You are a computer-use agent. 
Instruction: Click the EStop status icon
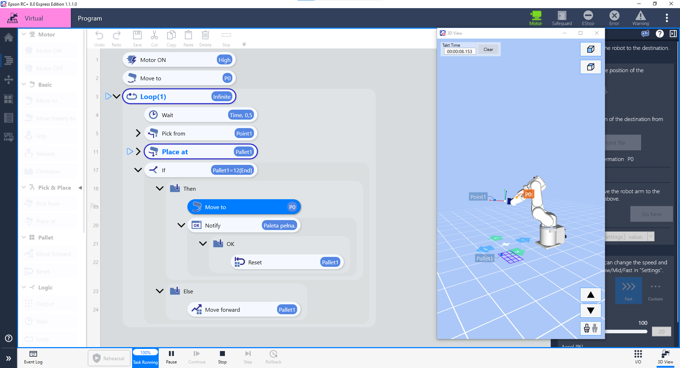pos(588,18)
